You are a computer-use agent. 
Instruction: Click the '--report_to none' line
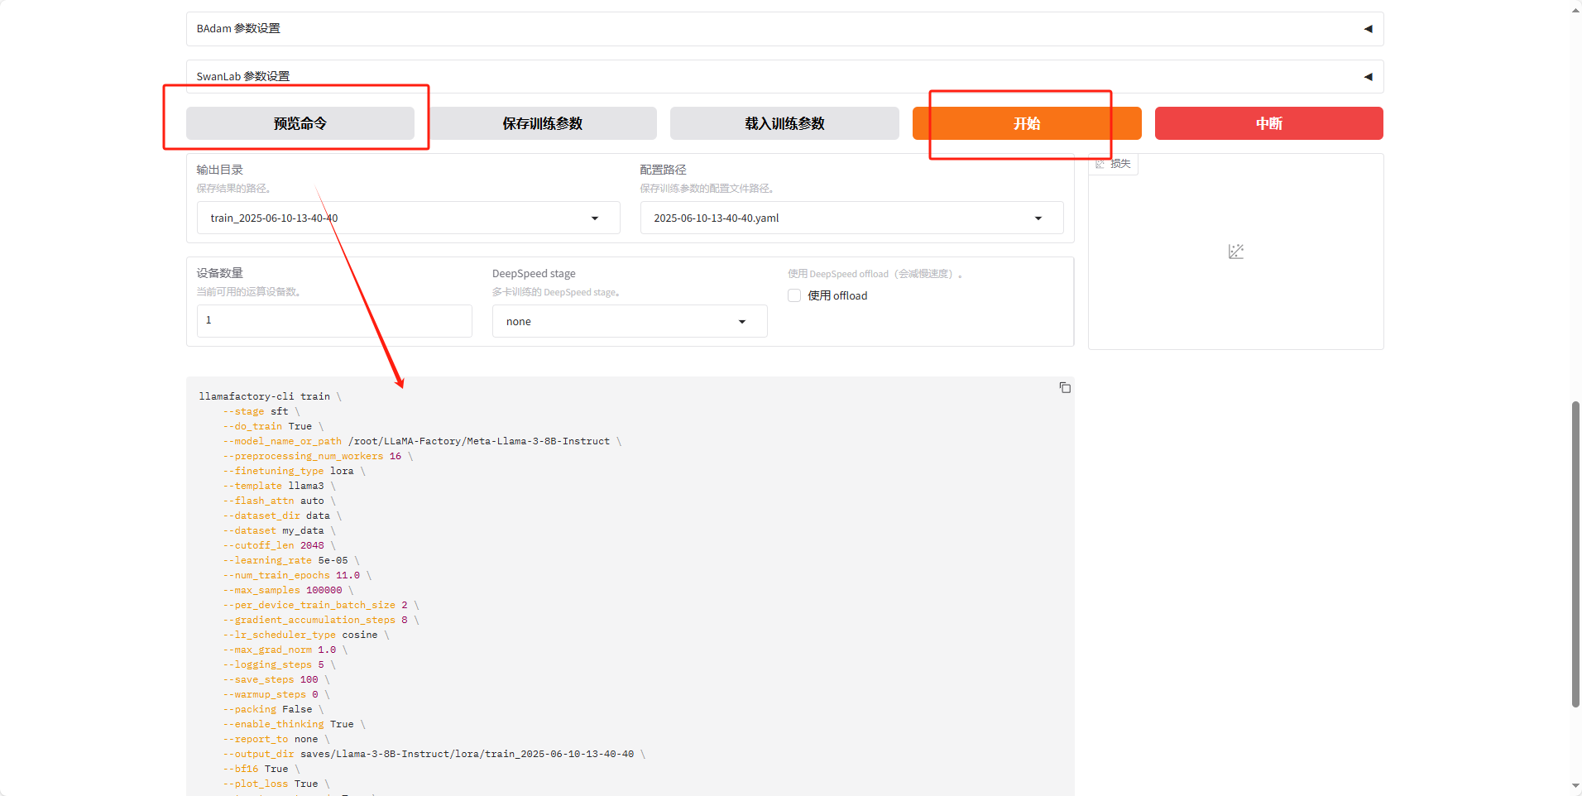tap(276, 739)
